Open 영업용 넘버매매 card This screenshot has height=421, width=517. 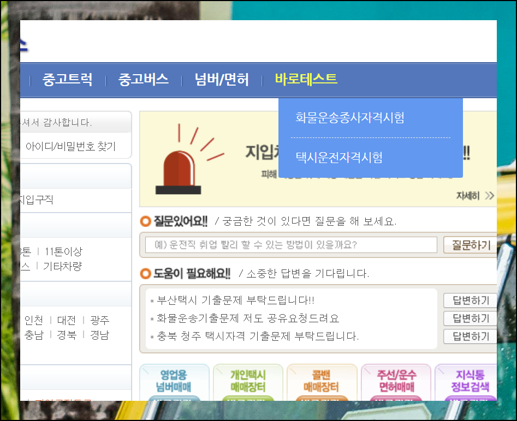pyautogui.click(x=174, y=382)
